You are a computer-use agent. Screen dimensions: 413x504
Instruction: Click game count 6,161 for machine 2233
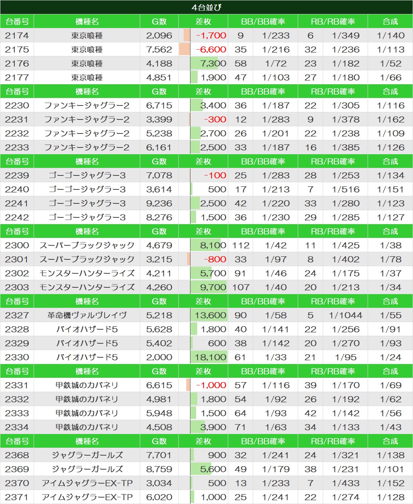click(x=159, y=147)
